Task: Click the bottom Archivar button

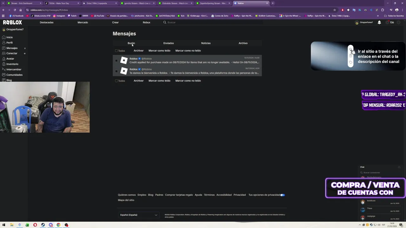Action: coord(139,81)
